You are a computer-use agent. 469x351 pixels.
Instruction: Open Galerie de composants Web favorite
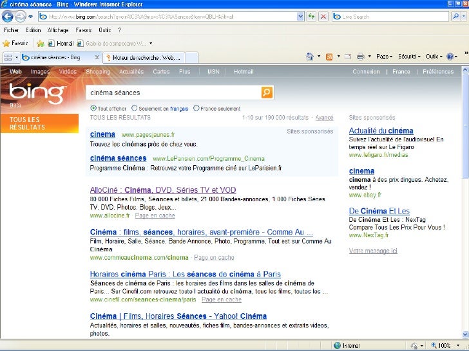[x=111, y=44]
